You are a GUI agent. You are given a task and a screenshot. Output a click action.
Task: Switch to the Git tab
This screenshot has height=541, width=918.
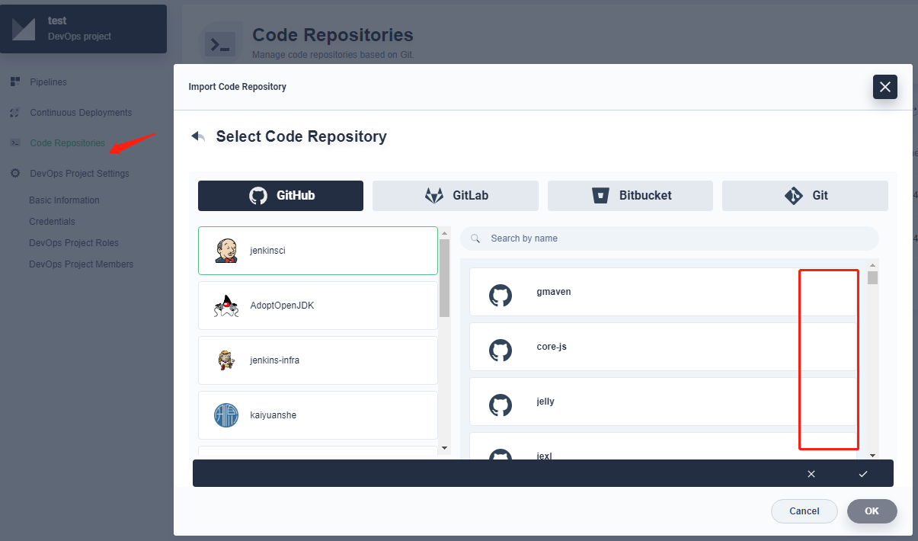tap(805, 196)
